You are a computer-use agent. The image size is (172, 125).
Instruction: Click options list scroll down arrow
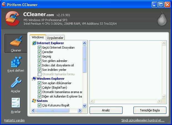84,106
